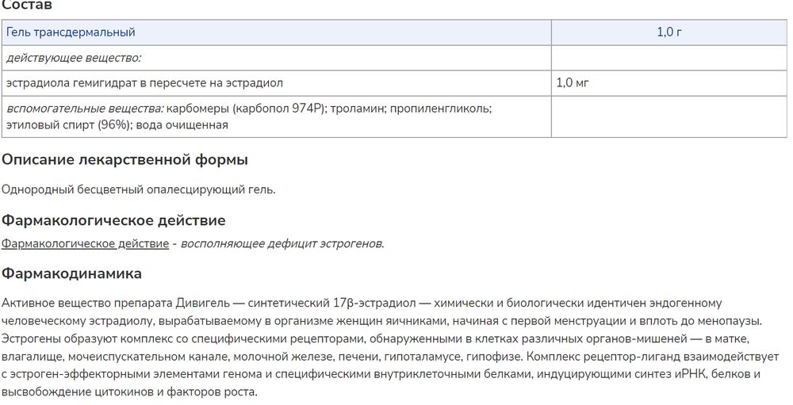Select the 'Гель трансдермальный' table header cell
This screenshot has width=793, height=405.
coord(276,32)
